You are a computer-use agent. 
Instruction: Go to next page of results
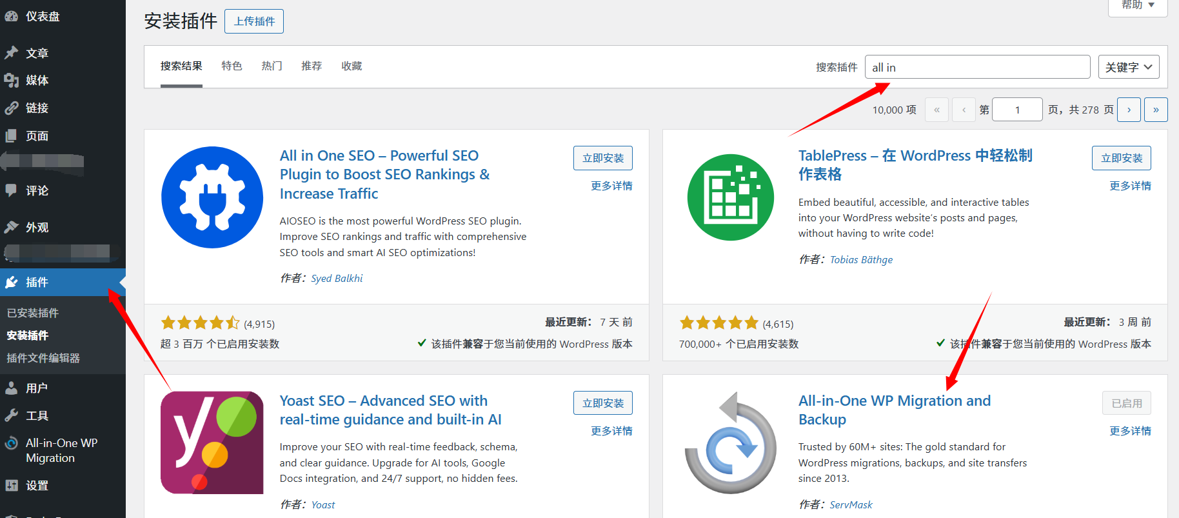(x=1129, y=110)
